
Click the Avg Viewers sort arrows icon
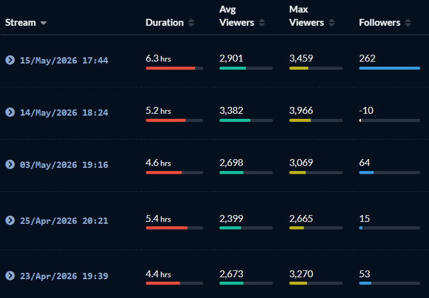coord(262,23)
